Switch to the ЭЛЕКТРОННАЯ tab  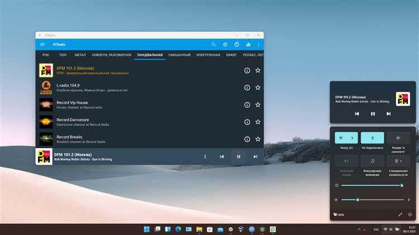pos(208,55)
